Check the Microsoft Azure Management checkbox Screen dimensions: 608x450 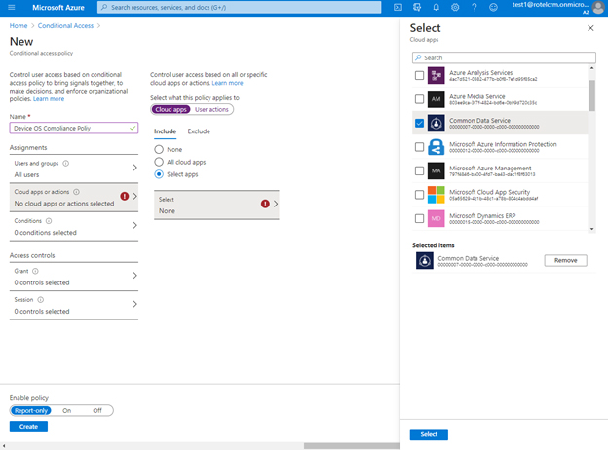click(419, 170)
